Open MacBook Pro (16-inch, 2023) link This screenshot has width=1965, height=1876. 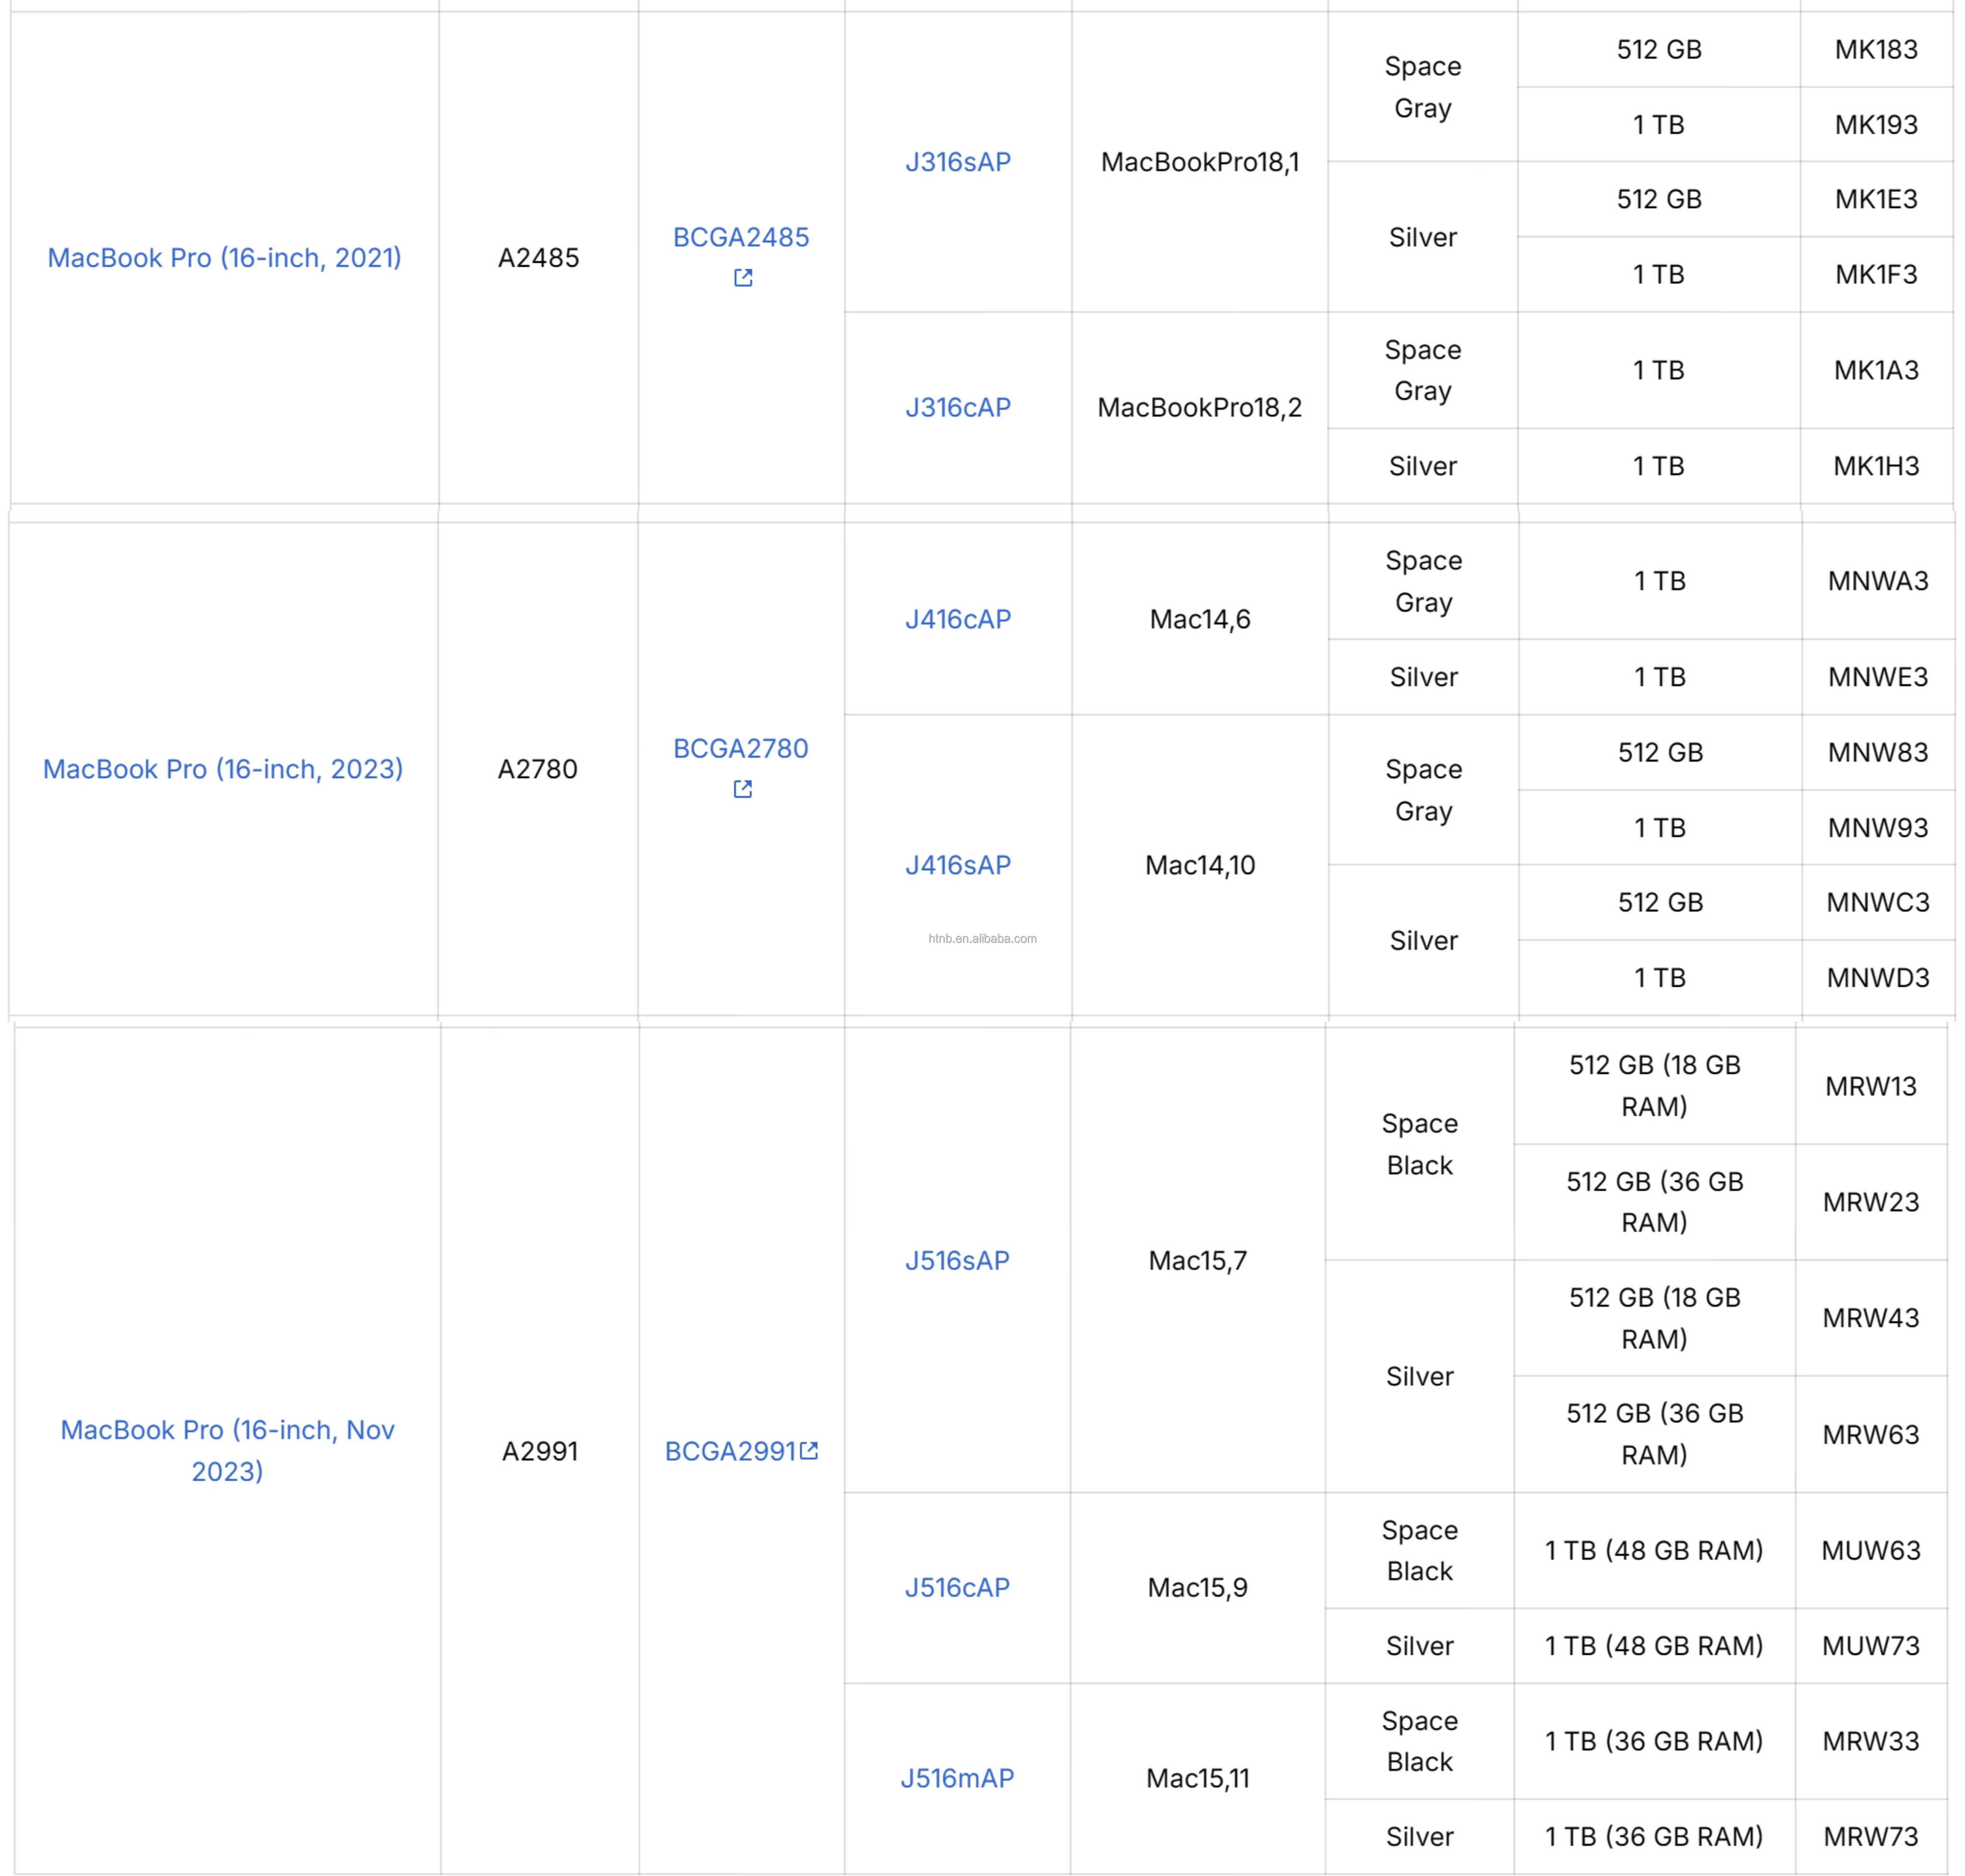223,769
